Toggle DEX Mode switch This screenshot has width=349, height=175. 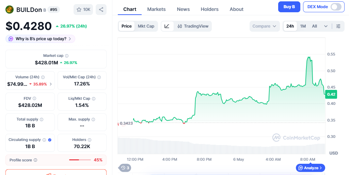pyautogui.click(x=336, y=7)
